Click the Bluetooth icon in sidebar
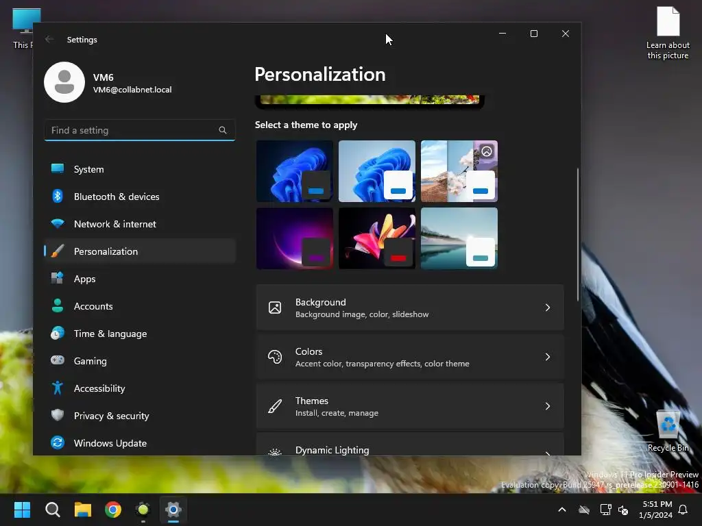Viewport: 702px width, 526px height. click(58, 196)
